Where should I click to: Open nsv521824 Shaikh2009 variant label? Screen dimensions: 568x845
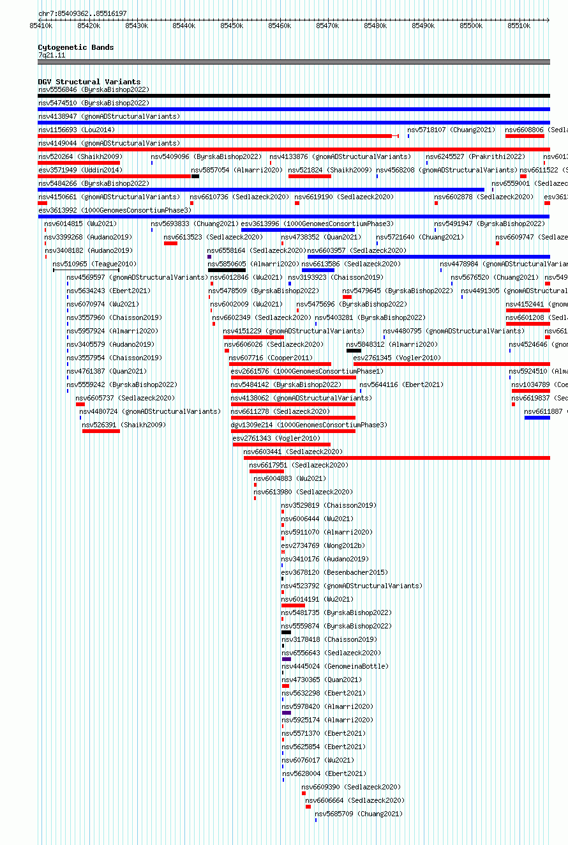tap(330, 170)
